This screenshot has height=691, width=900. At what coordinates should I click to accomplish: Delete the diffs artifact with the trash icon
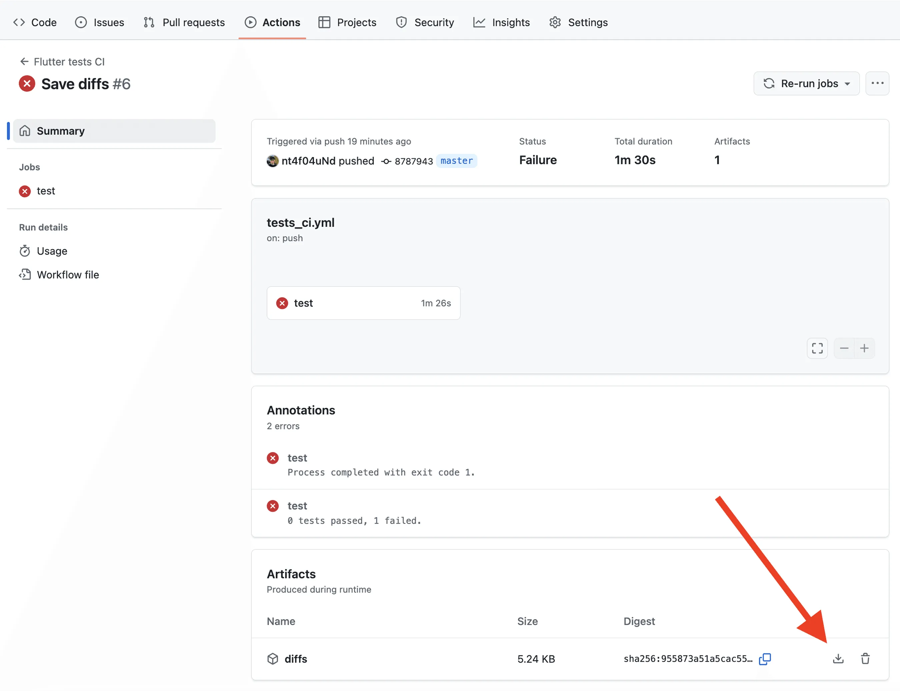(865, 658)
